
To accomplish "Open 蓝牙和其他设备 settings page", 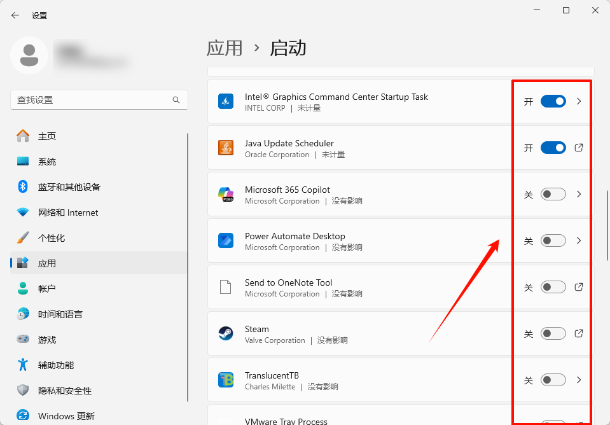I will pos(99,187).
